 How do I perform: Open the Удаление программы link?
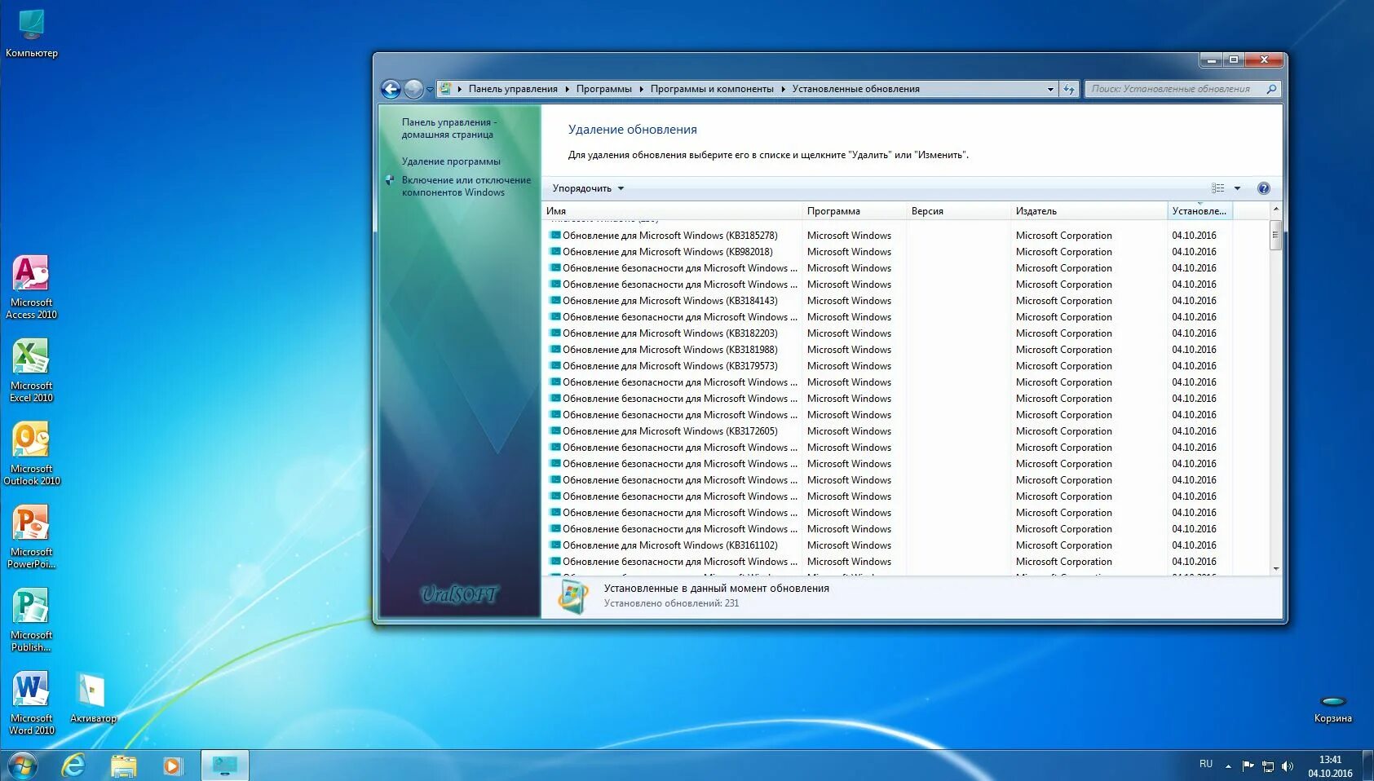[451, 161]
